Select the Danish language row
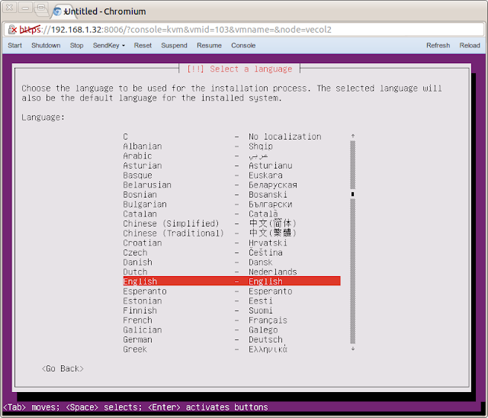Screen dimensions: 488x418 232,262
